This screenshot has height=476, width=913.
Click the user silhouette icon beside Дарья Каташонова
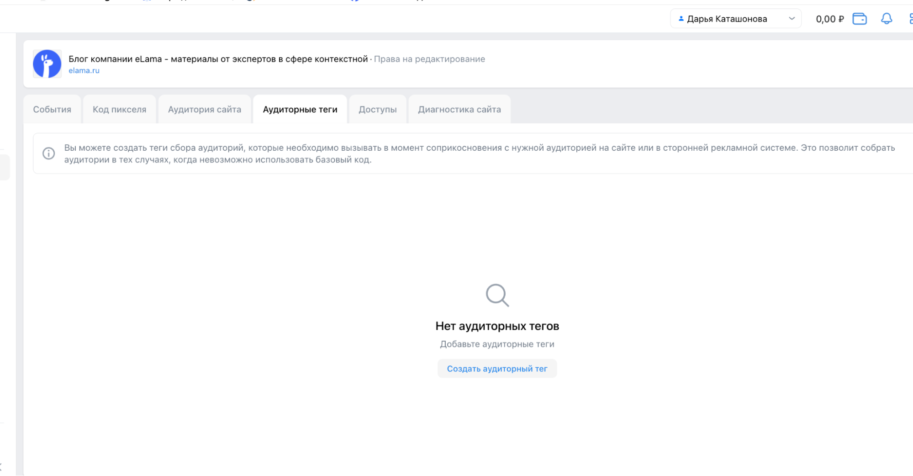(x=681, y=19)
